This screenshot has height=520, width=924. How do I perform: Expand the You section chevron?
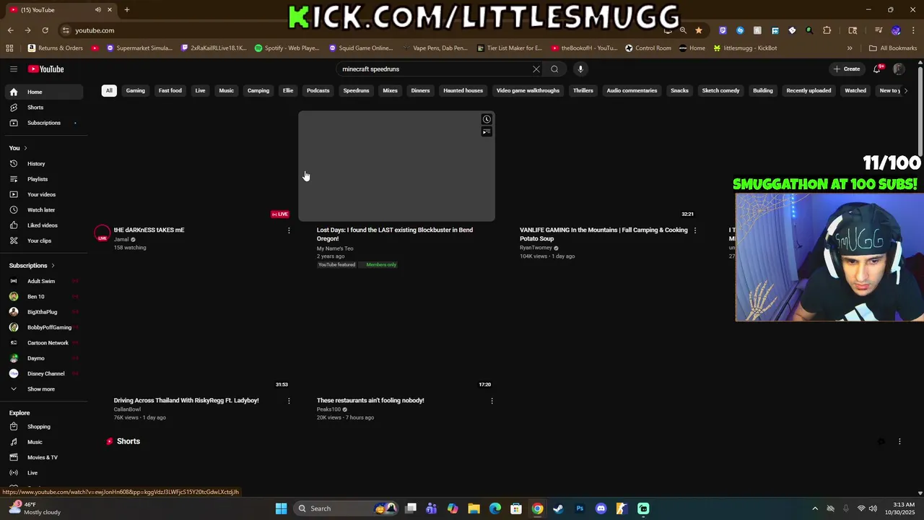25,148
